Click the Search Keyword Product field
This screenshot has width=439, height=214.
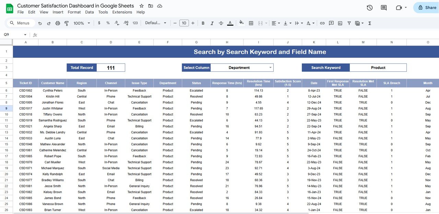point(378,67)
